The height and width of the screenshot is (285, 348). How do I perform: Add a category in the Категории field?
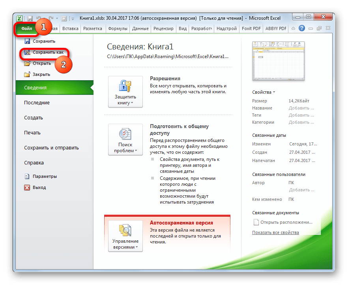(x=301, y=122)
